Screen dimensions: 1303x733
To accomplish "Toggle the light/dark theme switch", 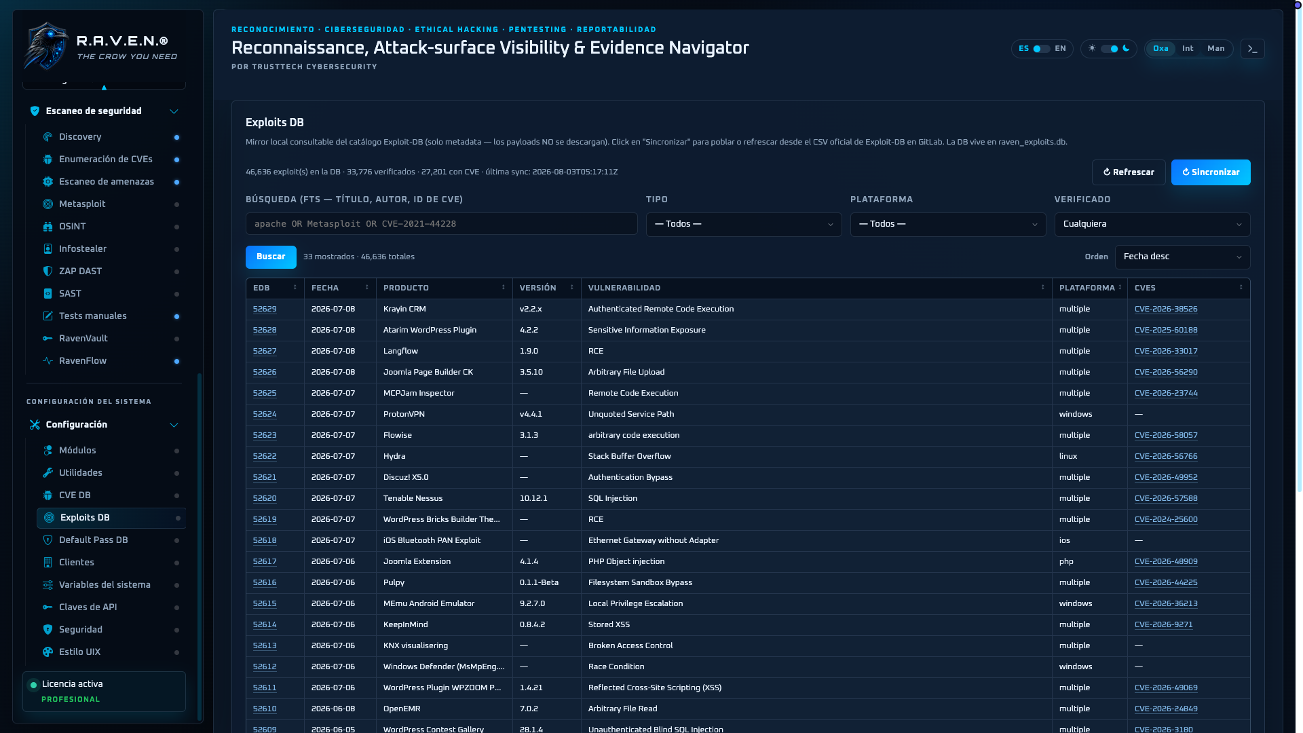I will point(1110,49).
